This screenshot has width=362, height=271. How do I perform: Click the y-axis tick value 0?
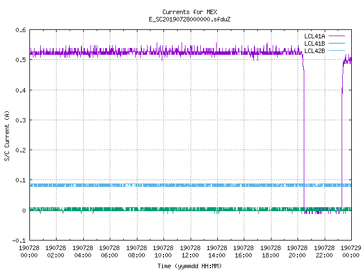[24, 211]
